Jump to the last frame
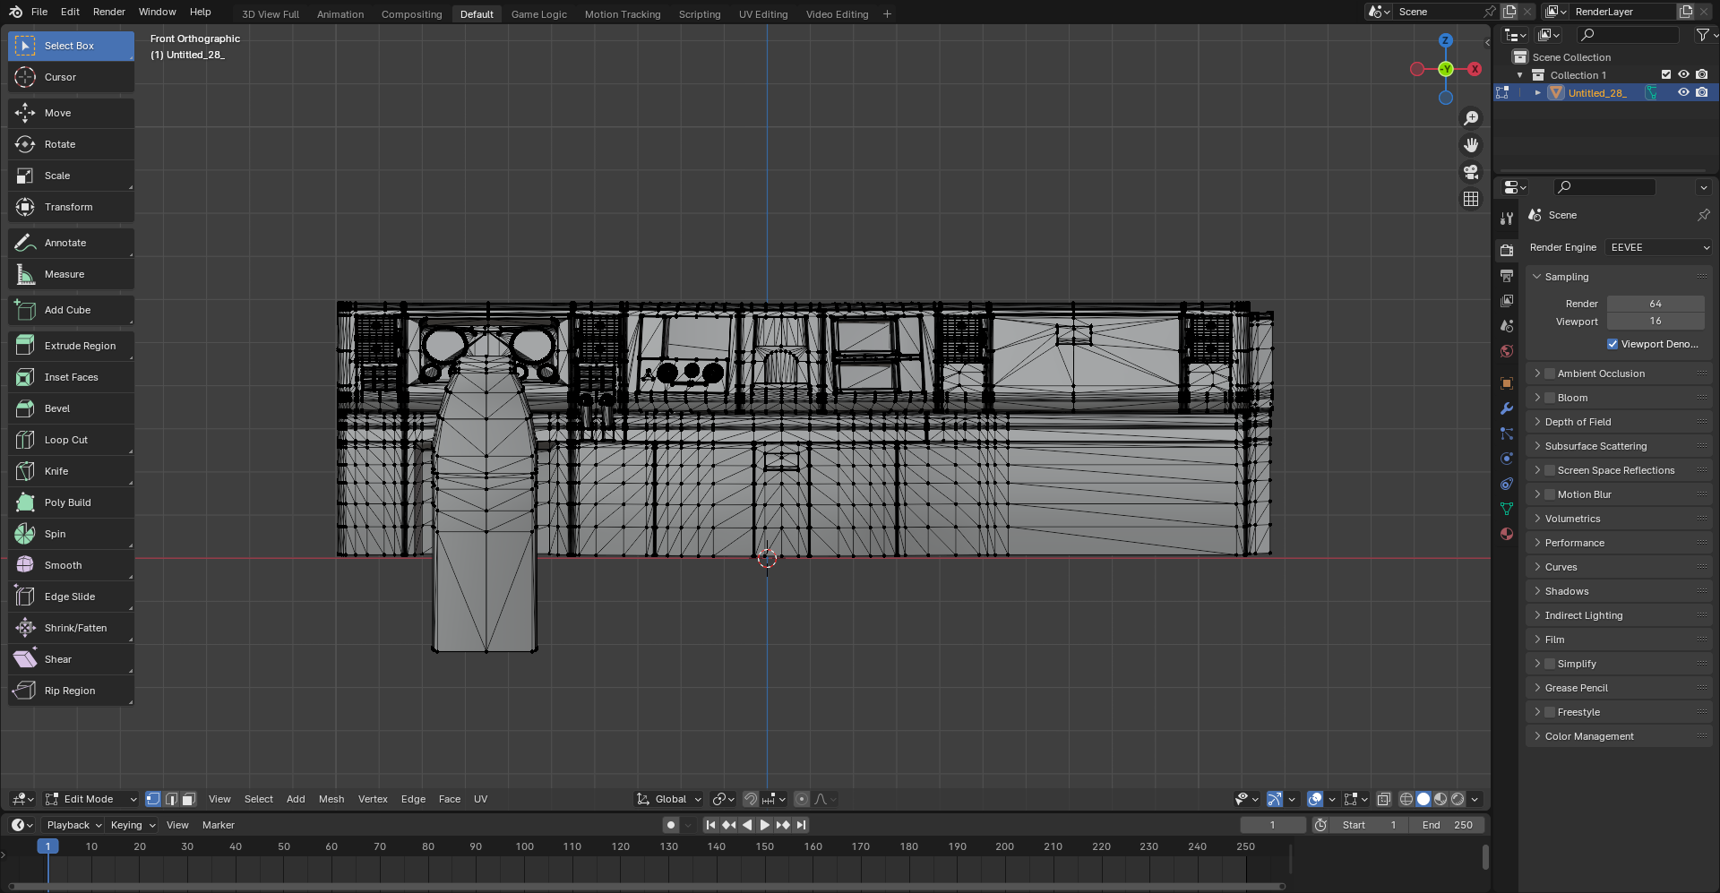Screen dimensions: 1720x893 [802, 825]
